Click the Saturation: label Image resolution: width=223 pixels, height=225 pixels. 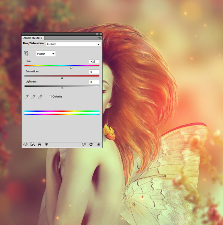[x=32, y=71]
